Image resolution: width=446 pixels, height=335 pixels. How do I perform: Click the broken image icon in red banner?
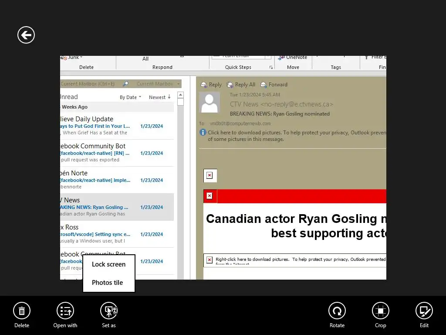[x=209, y=196]
